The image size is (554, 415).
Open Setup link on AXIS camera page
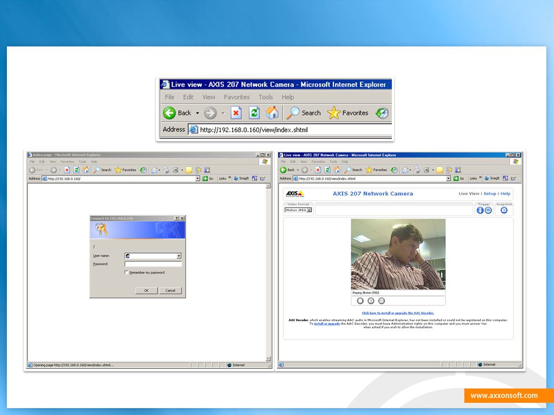point(490,194)
